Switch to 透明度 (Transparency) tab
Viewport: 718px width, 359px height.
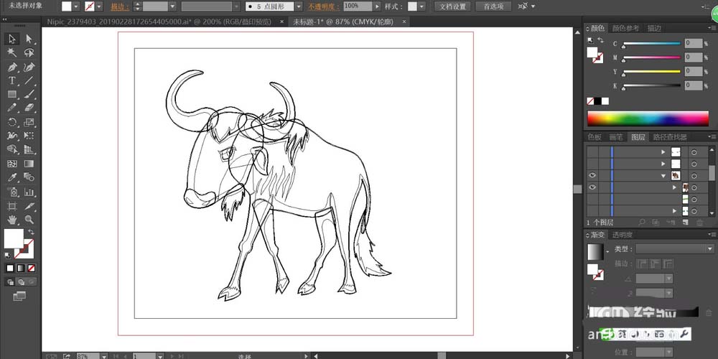tap(623, 235)
